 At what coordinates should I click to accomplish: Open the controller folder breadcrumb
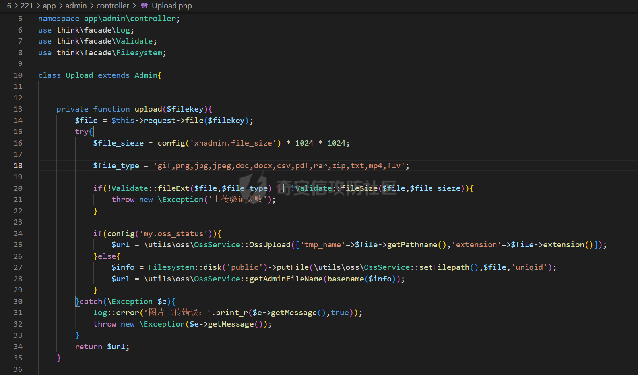[112, 6]
